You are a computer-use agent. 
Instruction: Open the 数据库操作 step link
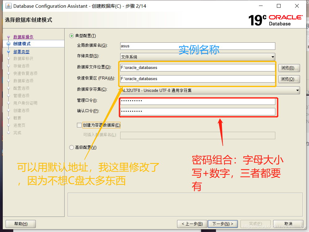23,37
